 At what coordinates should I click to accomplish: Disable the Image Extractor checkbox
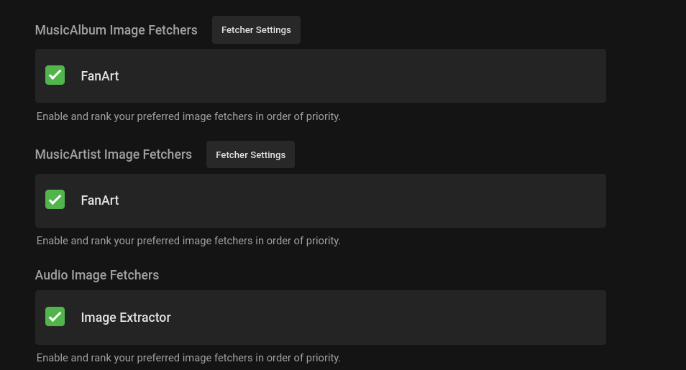[x=55, y=317]
